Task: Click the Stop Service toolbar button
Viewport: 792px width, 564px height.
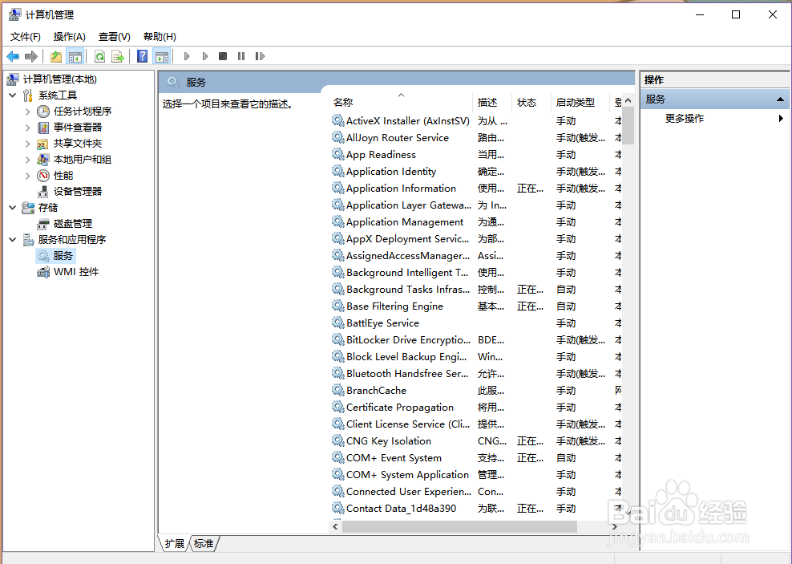Action: 224,55
